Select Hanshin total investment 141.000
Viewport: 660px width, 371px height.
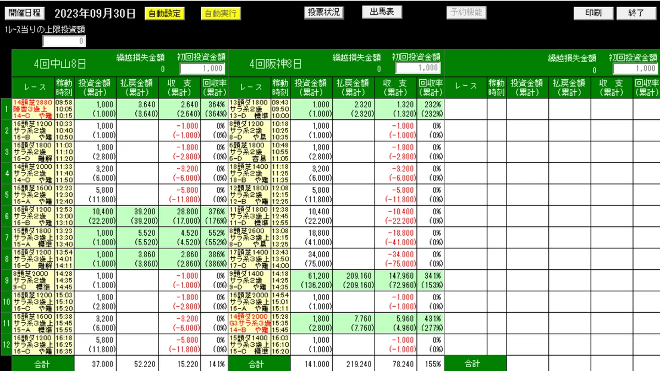click(311, 364)
